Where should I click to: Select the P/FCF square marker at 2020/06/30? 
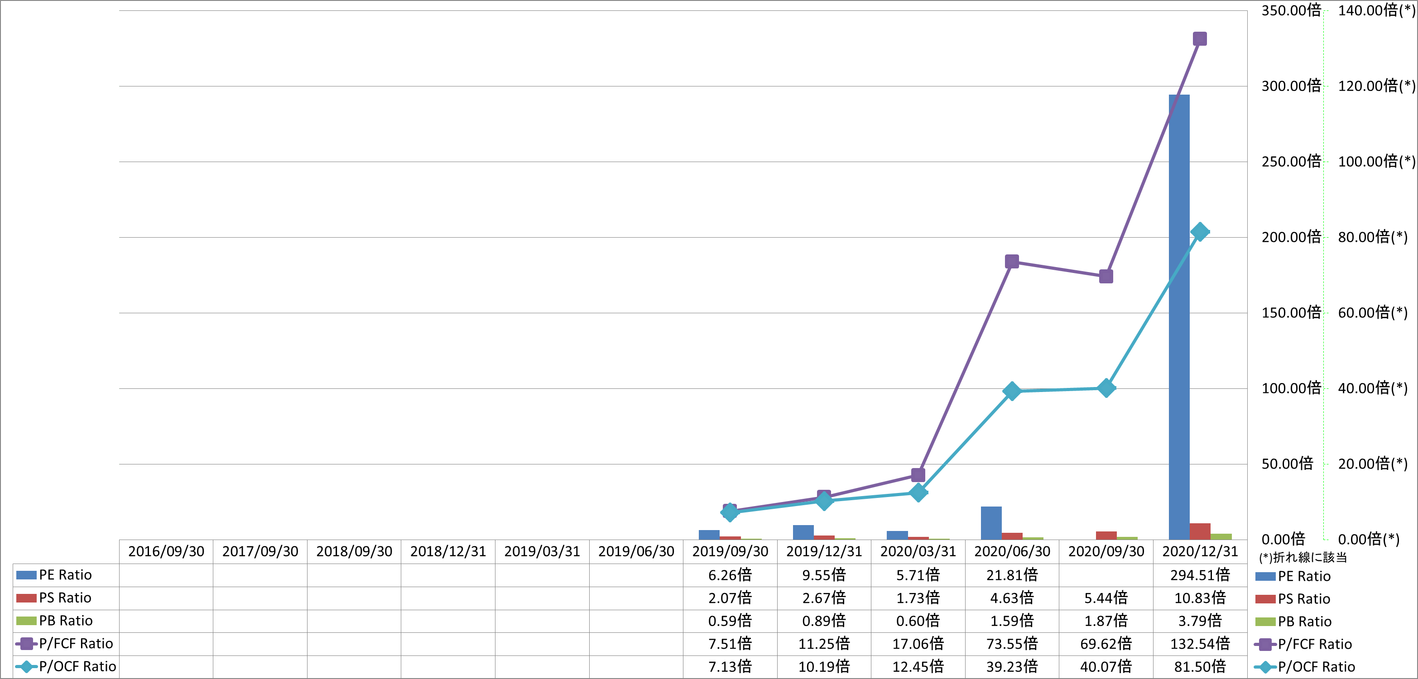1012,261
